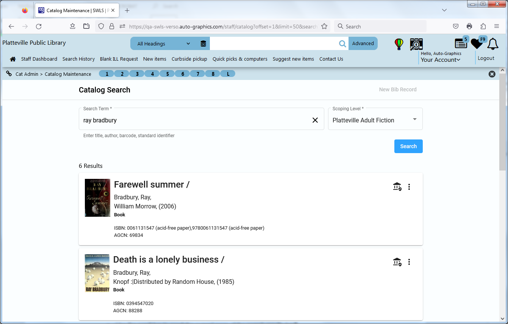The image size is (508, 324).
Task: Select numbered pill 3
Action: [137, 74]
